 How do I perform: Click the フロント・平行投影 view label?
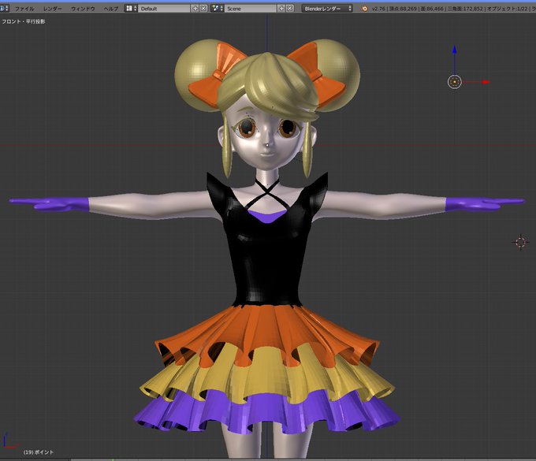click(23, 21)
